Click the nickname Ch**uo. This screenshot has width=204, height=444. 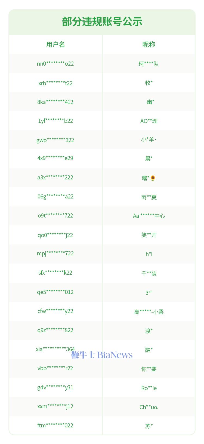(x=149, y=407)
